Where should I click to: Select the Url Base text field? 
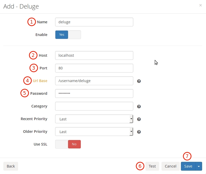(x=94, y=81)
